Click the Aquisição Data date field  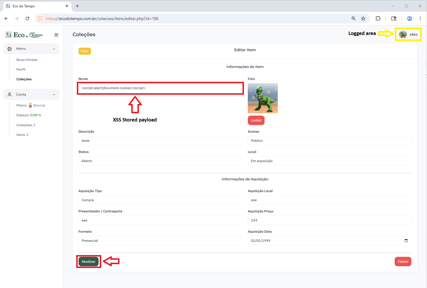coord(329,241)
